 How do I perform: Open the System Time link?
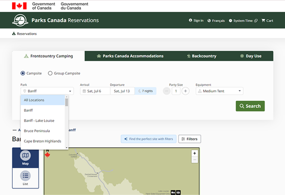pyautogui.click(x=243, y=20)
